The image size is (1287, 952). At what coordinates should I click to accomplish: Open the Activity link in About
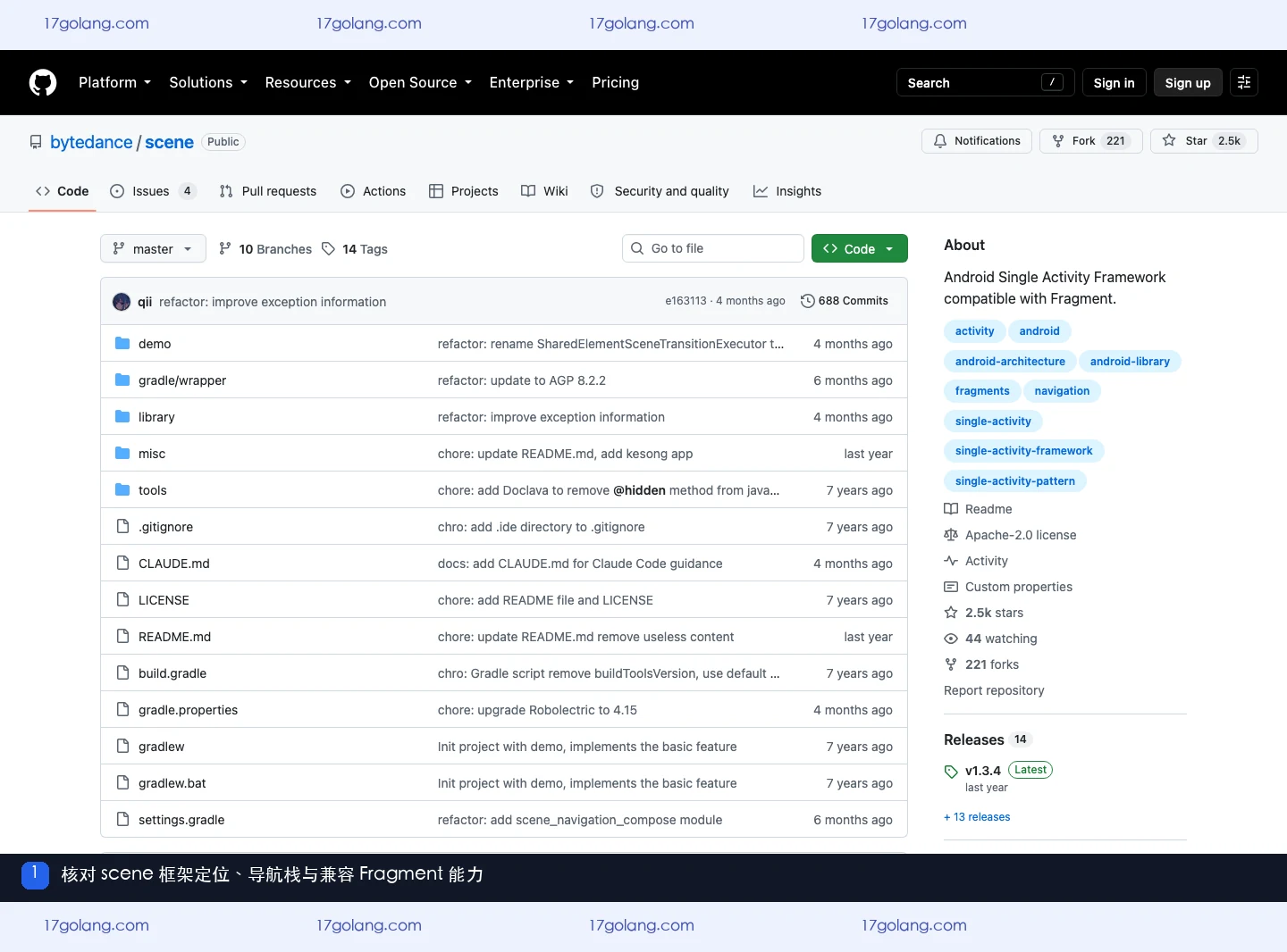pos(976,561)
